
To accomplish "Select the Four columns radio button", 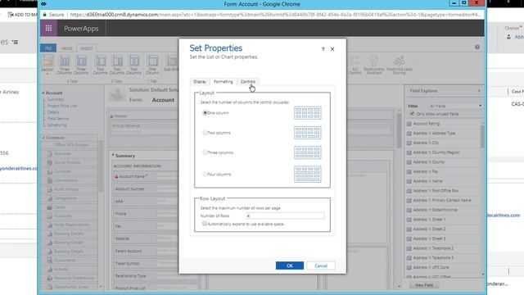I will point(205,175).
